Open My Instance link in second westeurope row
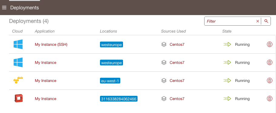 click(45, 63)
